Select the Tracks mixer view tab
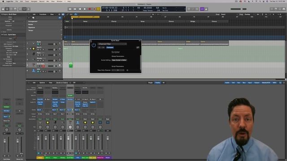The width and height of the screenshot is (287, 161). [157, 83]
